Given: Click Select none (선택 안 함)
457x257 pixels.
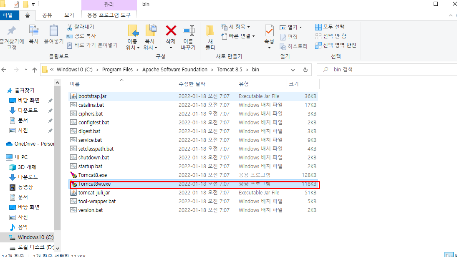Looking at the screenshot, I should pyautogui.click(x=331, y=36).
